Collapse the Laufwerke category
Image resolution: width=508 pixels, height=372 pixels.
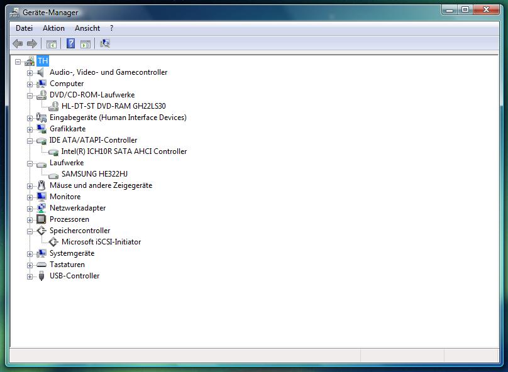click(x=30, y=163)
